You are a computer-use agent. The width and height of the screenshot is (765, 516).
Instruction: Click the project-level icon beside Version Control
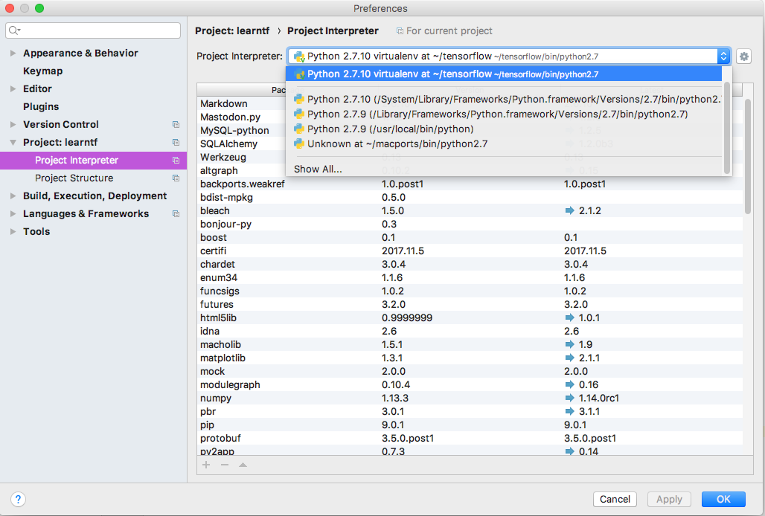click(x=176, y=124)
